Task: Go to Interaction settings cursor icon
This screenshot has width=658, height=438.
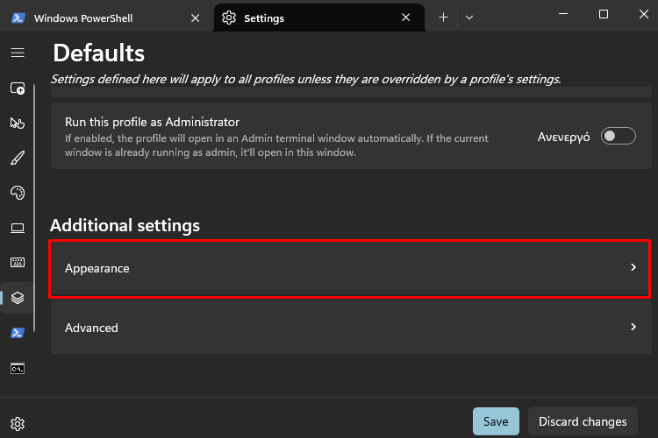Action: tap(18, 124)
